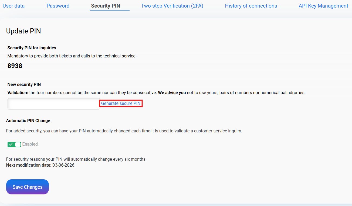Select the Security PIN tab
Image resolution: width=352 pixels, height=206 pixels.
click(x=106, y=6)
